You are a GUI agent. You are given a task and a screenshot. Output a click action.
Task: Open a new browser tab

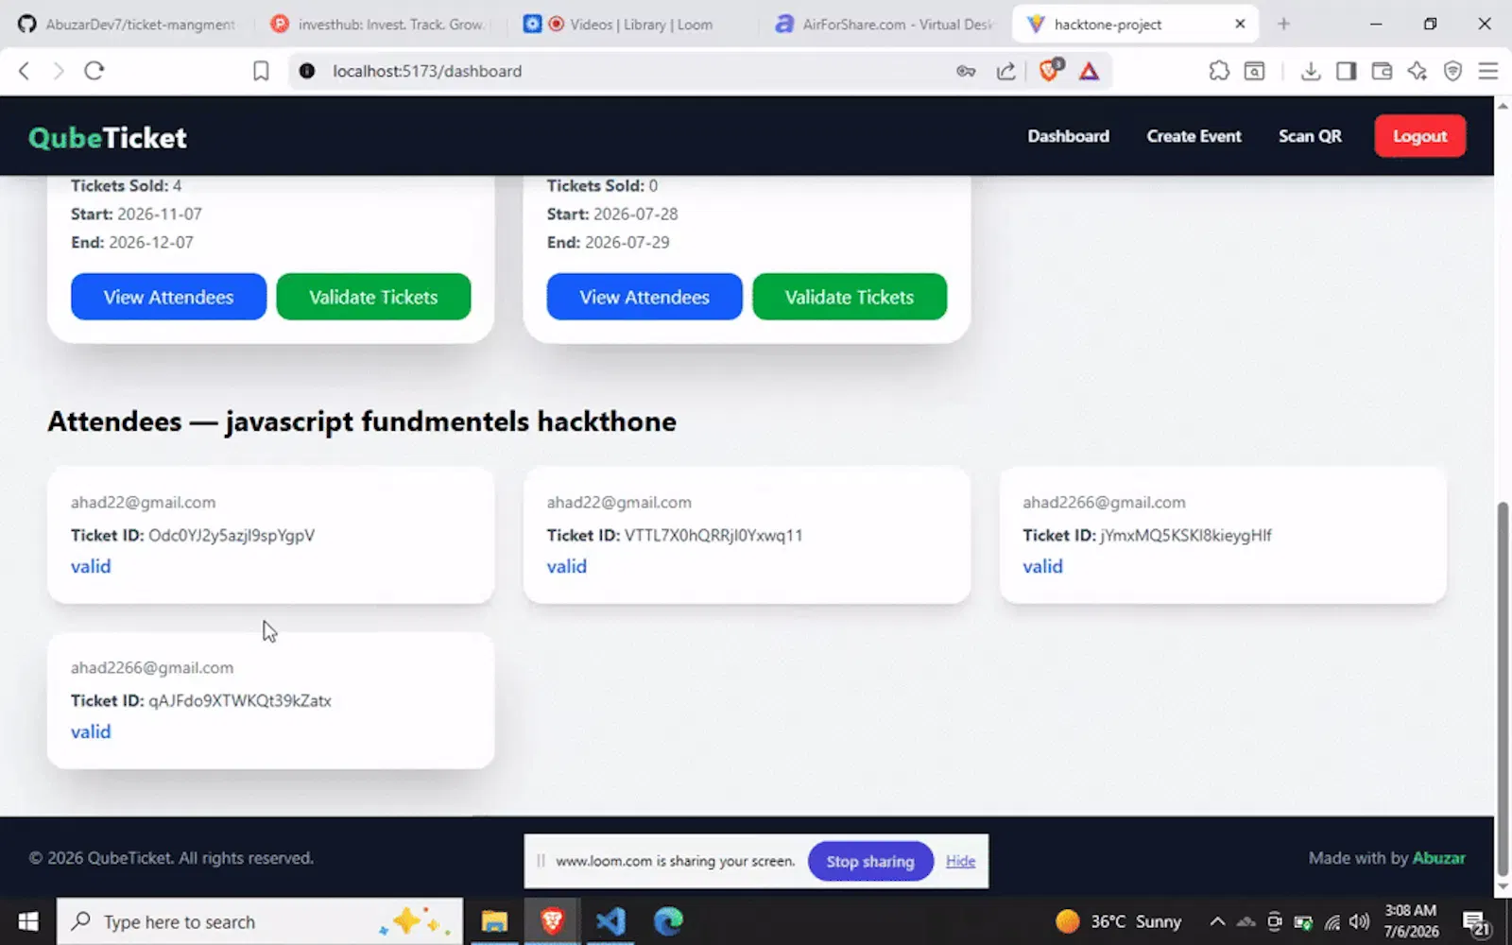pos(1283,24)
